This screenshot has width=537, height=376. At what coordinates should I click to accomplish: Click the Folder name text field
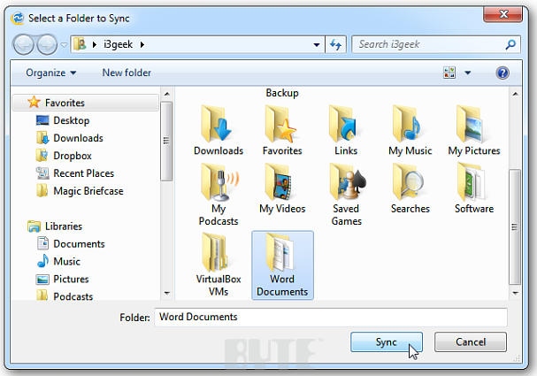[330, 317]
